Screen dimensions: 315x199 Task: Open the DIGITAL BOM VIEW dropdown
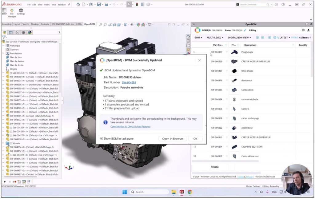coord(239,38)
